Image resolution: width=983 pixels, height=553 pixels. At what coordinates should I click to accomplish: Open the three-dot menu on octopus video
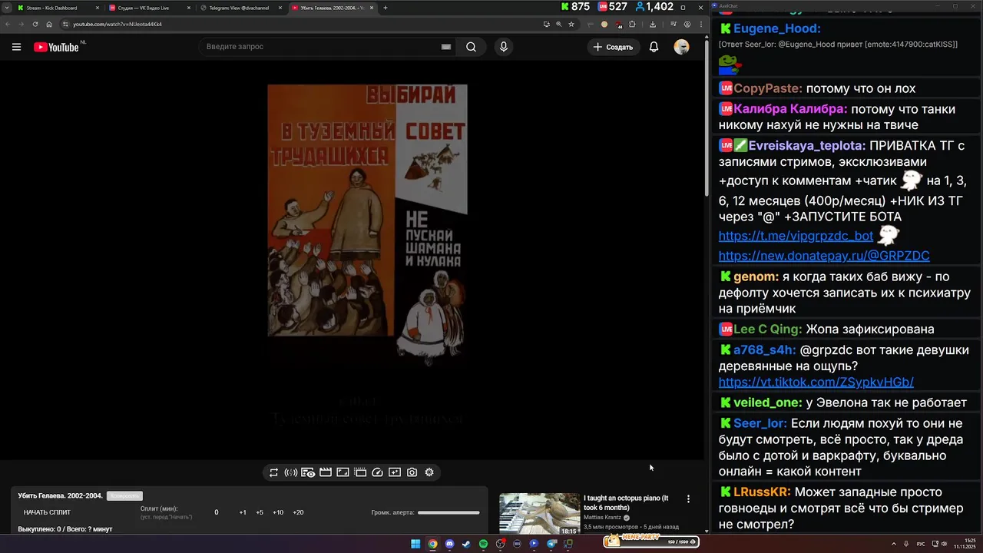688,499
